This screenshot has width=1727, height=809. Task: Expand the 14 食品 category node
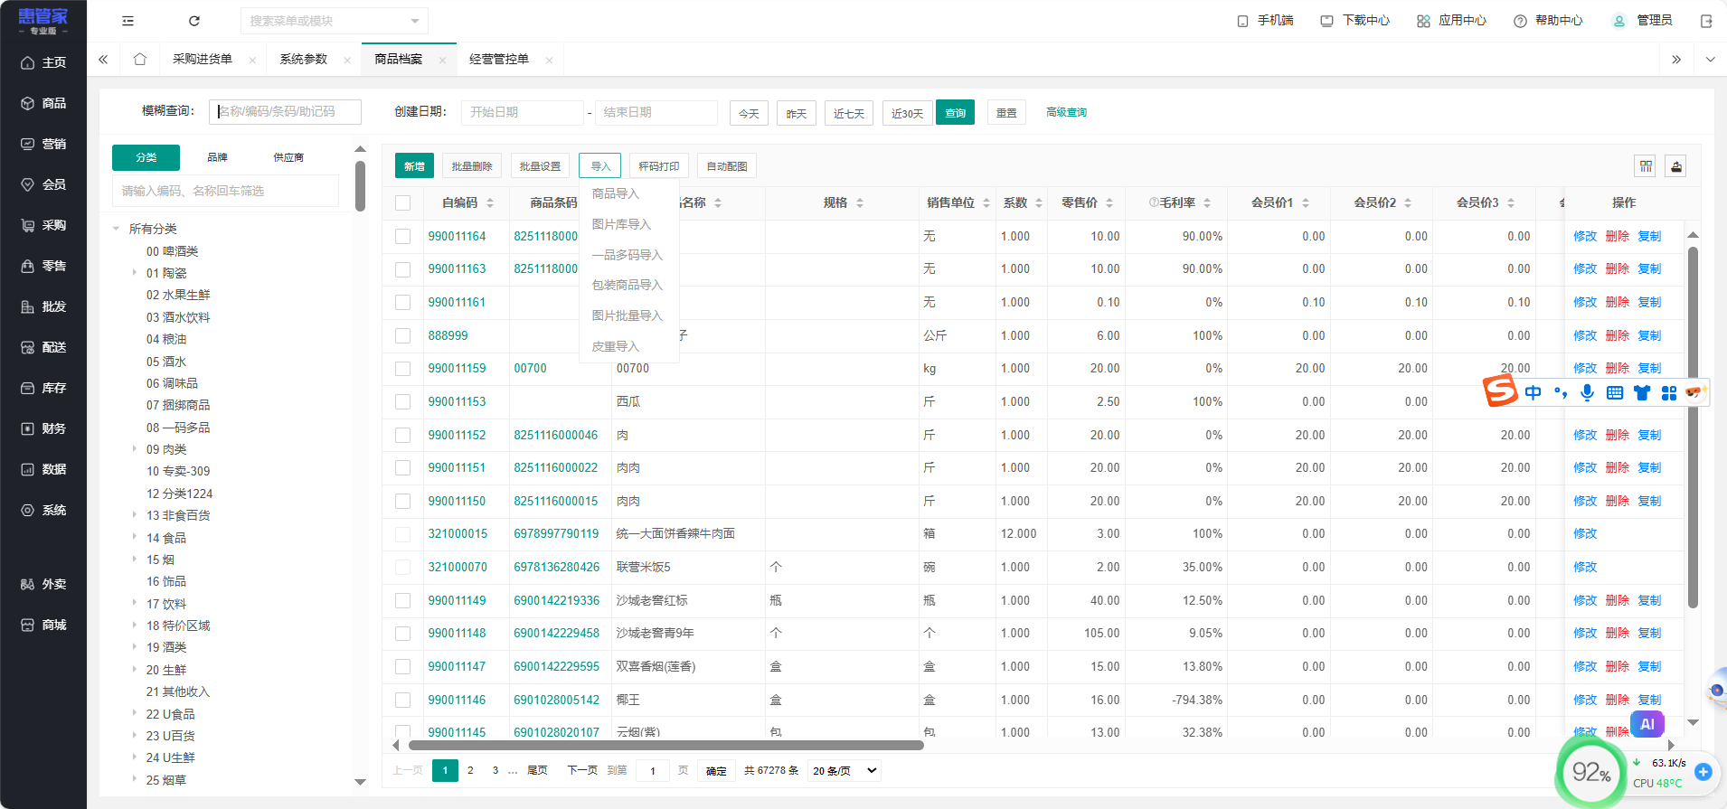tap(135, 537)
